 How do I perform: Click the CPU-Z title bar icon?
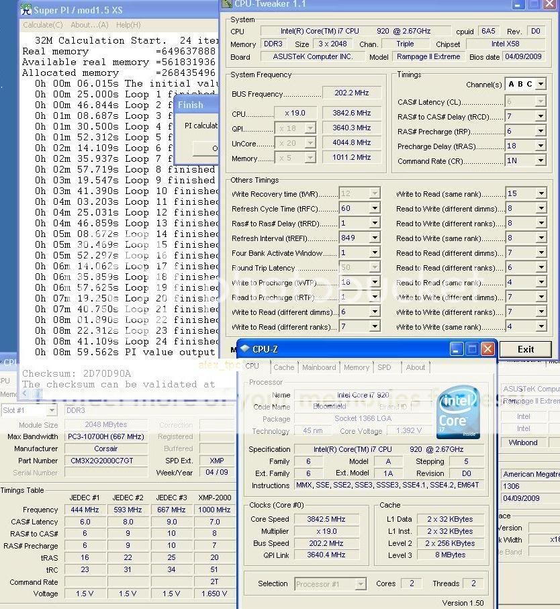coord(244,348)
